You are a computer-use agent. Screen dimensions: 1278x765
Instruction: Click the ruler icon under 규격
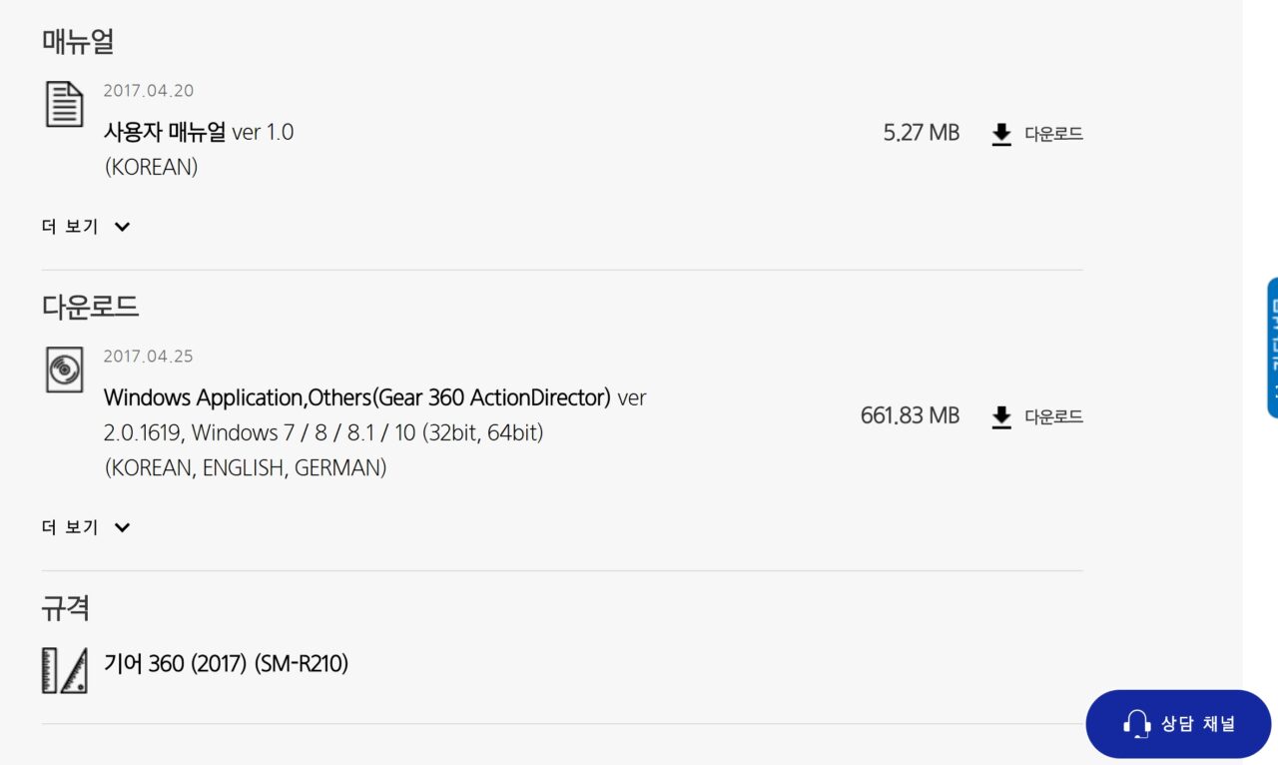64,669
